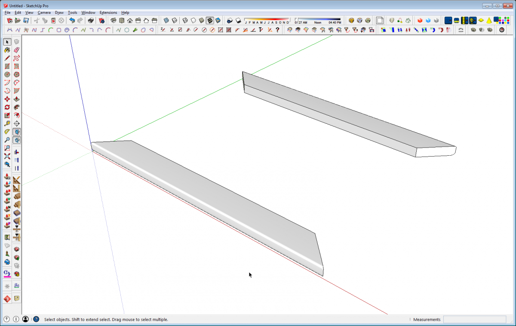The image size is (516, 326).
Task: Select the Zoom magnifier tool
Action: 7,140
